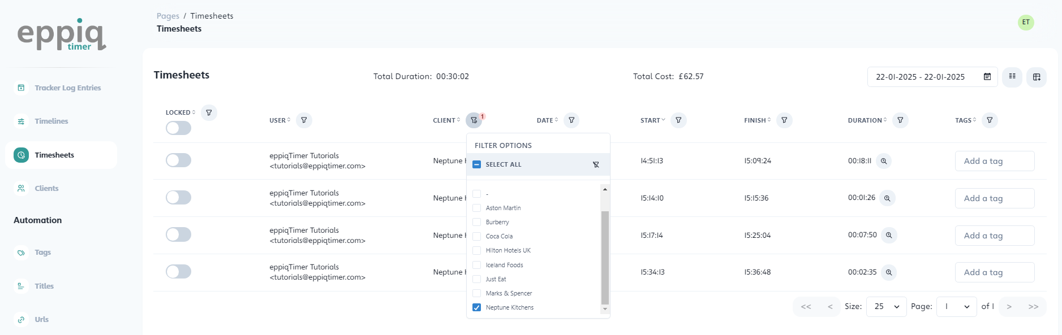Open the ET user avatar menu

pos(1026,23)
